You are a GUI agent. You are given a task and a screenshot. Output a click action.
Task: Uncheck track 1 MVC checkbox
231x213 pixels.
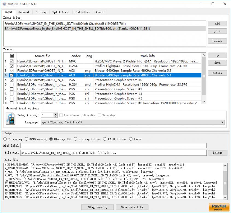coord(12,61)
